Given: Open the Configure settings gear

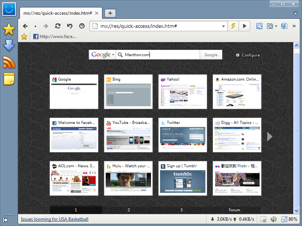Looking at the screenshot, I should coord(248,55).
